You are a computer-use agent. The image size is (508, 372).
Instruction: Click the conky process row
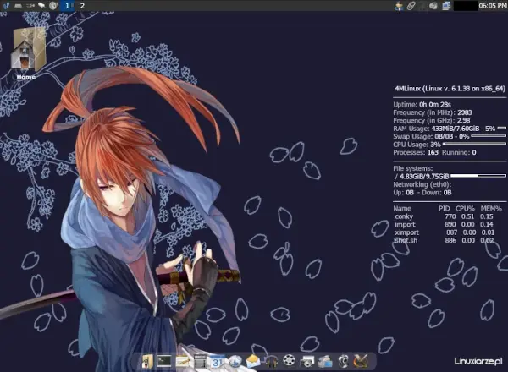444,216
